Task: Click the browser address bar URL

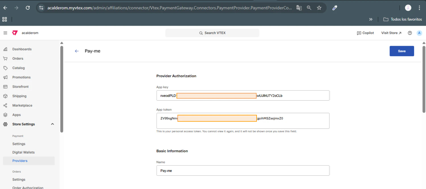Action: (169, 8)
